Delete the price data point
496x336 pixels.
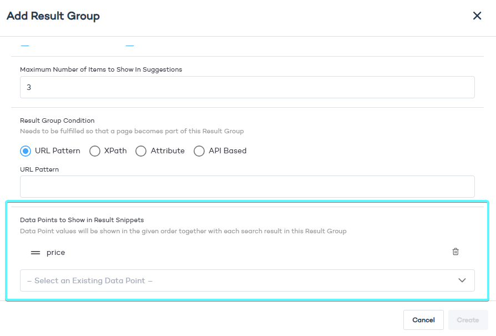click(455, 252)
